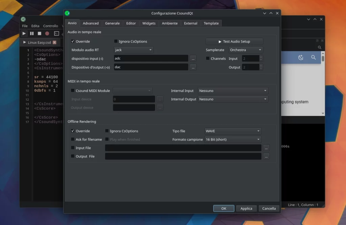The width and height of the screenshot is (346, 225).
Task: Click search magnifier in blue help header
Action: coord(313,57)
